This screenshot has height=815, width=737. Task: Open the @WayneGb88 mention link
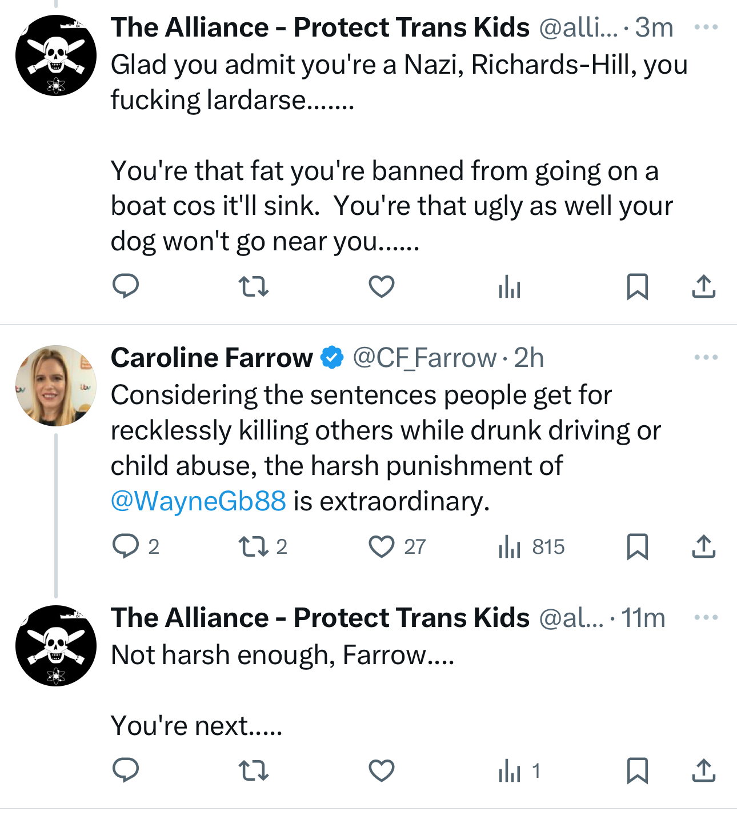pos(198,501)
